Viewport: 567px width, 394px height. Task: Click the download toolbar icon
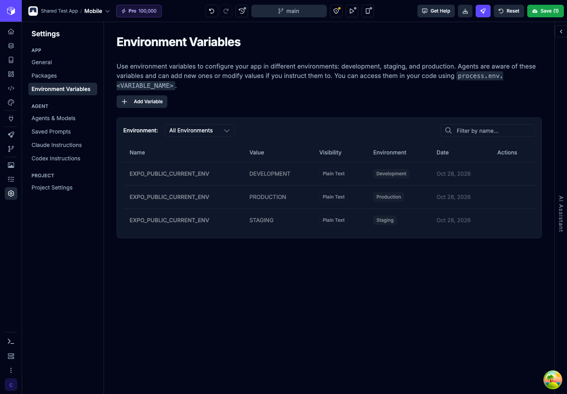pos(465,11)
